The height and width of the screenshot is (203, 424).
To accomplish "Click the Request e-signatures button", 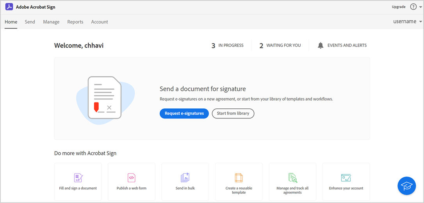I will 184,113.
